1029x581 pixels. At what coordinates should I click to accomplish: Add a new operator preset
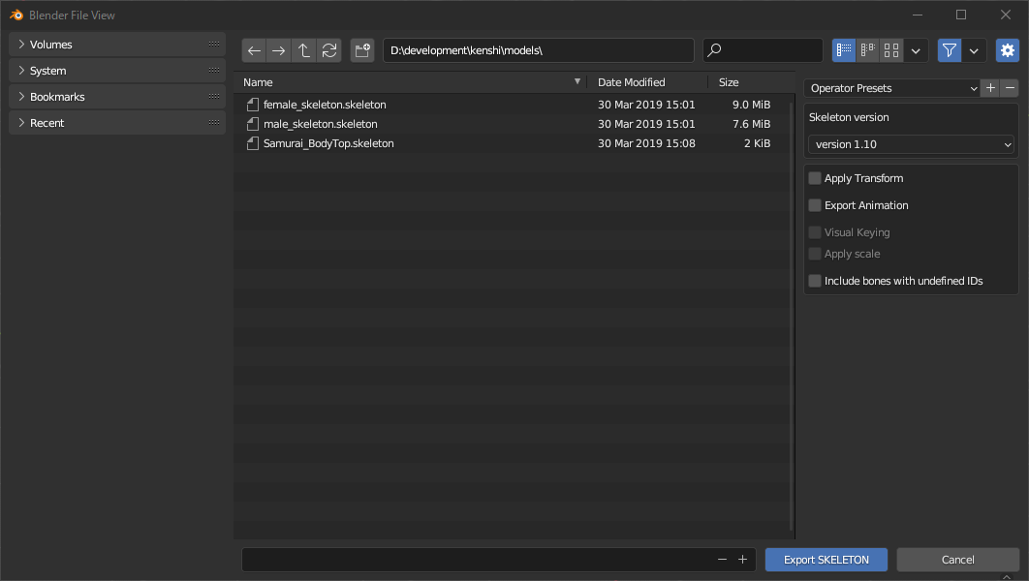[x=991, y=88]
